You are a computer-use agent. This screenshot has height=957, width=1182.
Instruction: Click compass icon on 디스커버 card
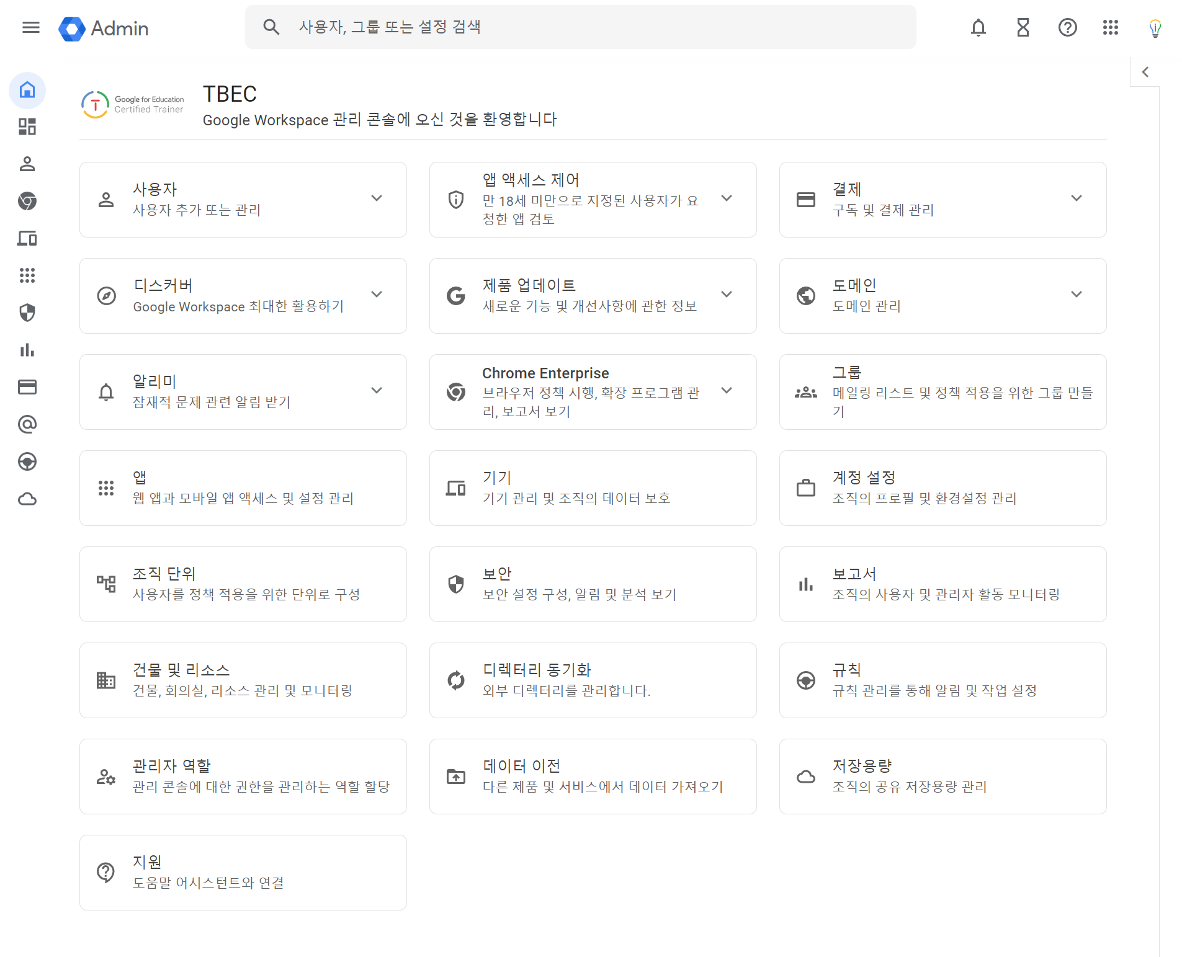107,296
